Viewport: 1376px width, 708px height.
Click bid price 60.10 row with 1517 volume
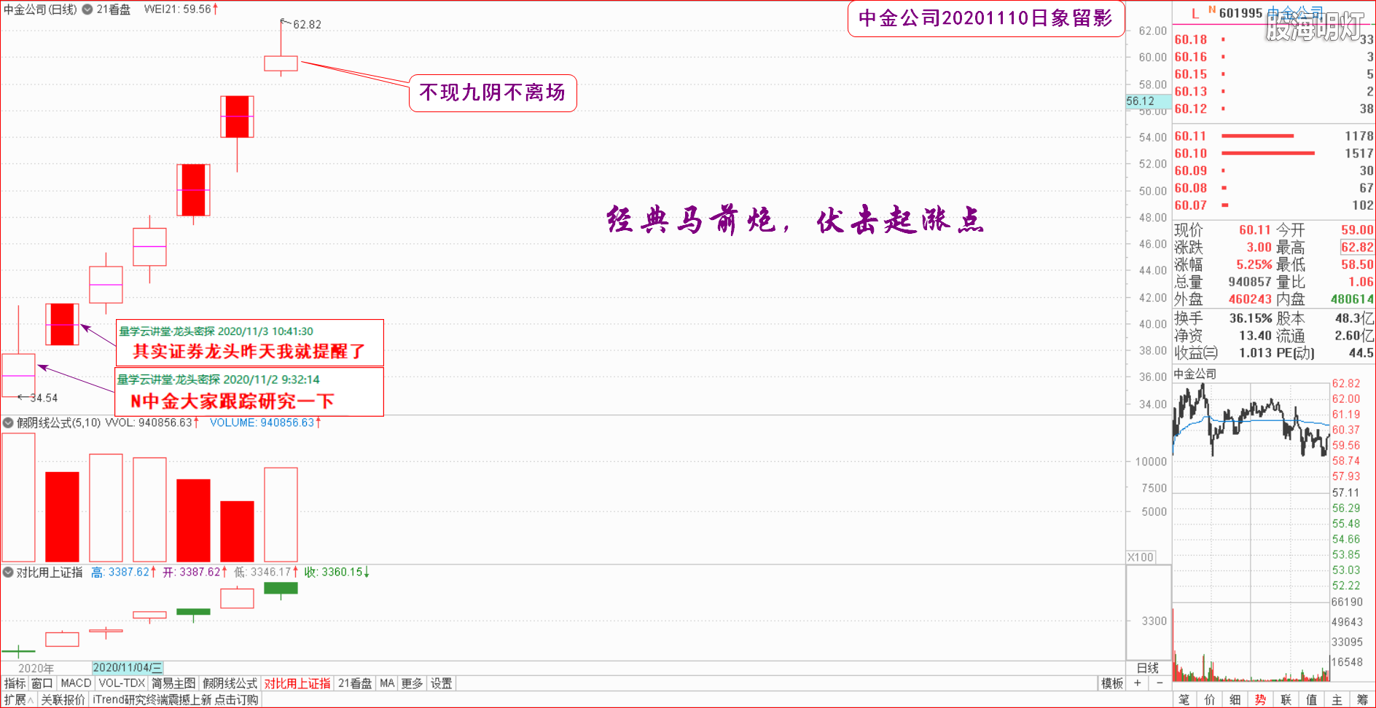[1273, 154]
